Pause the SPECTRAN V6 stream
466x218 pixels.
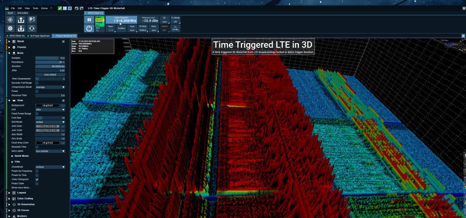tap(89, 20)
